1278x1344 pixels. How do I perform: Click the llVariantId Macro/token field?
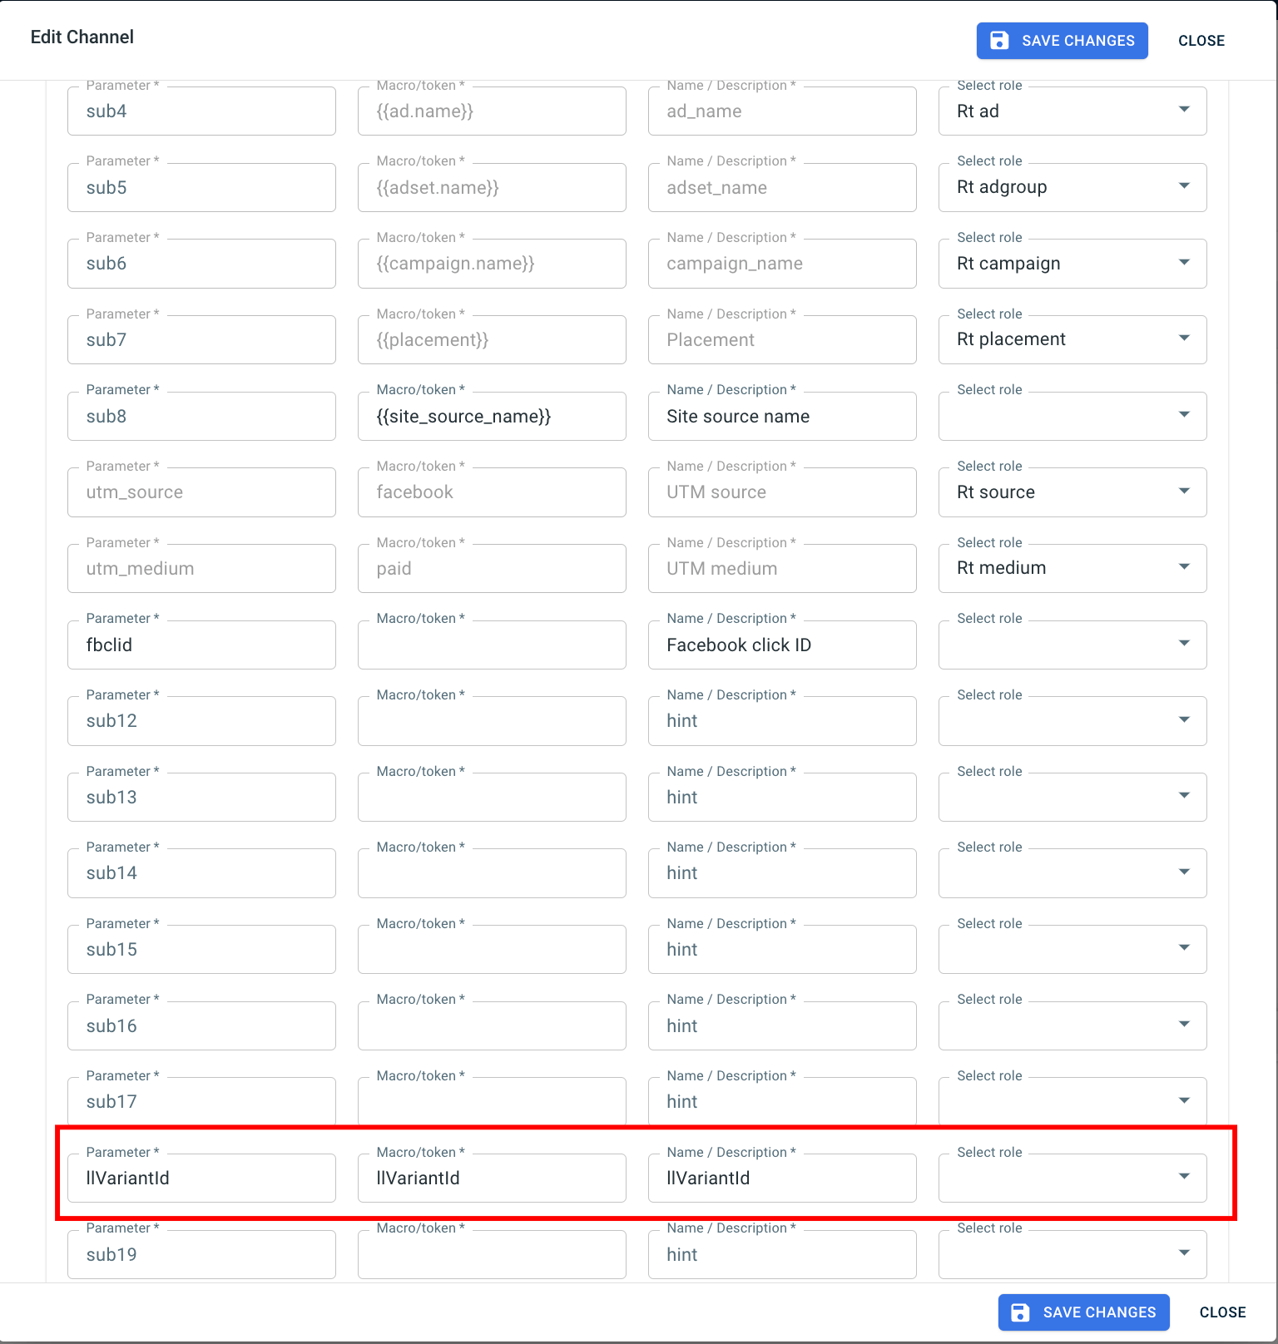tap(492, 1178)
